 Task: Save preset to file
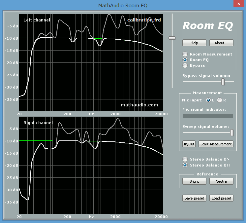(194, 198)
